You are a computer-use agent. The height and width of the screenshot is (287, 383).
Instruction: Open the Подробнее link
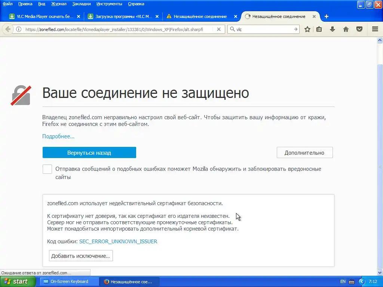[x=58, y=136]
